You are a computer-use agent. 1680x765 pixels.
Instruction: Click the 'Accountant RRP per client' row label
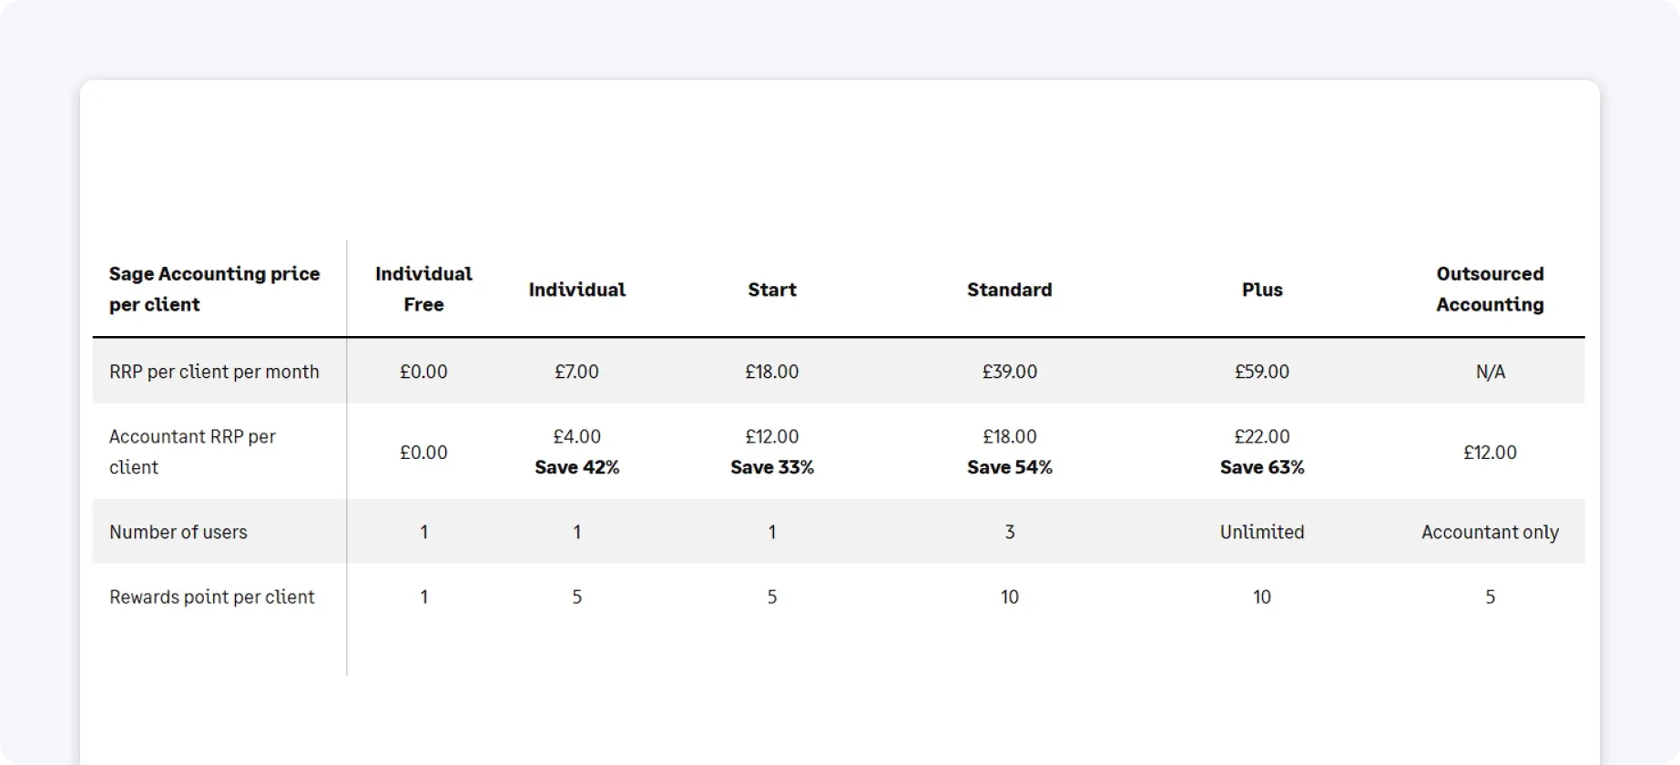point(192,452)
